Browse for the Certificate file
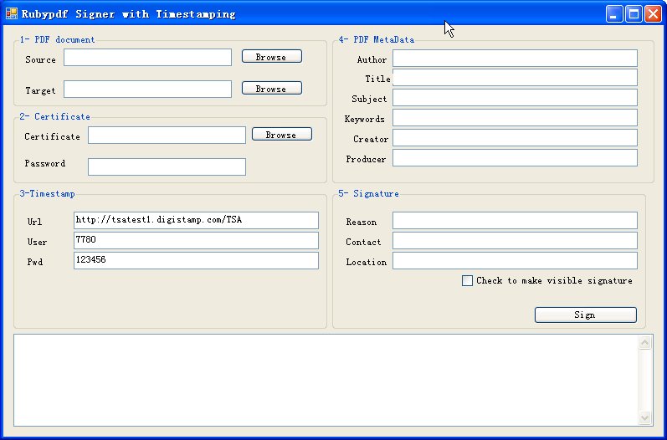The height and width of the screenshot is (440, 667). click(282, 135)
